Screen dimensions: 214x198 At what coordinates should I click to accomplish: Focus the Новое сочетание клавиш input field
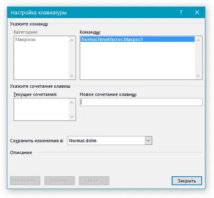click(x=141, y=102)
